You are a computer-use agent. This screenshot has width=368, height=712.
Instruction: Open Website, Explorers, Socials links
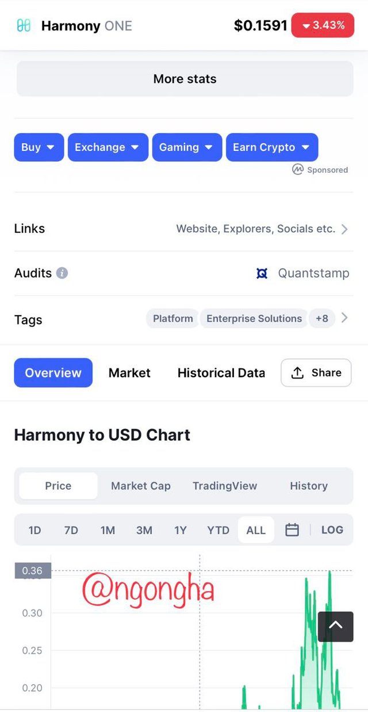click(262, 229)
